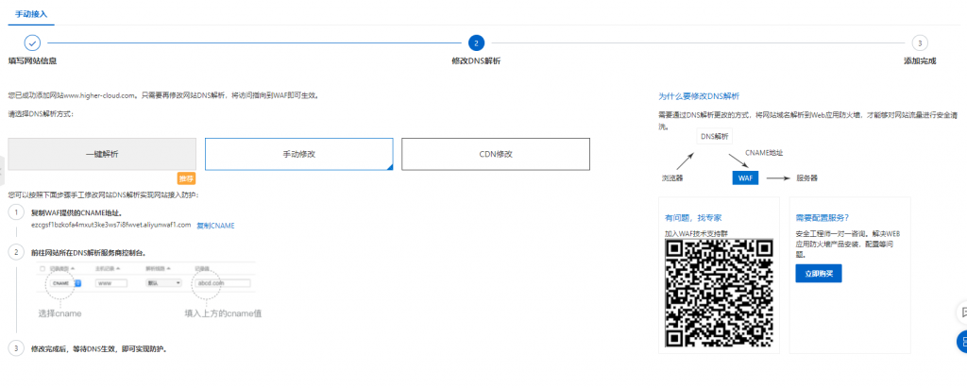Click the 修改DNS解析 step label
The height and width of the screenshot is (388, 967).
(x=476, y=61)
